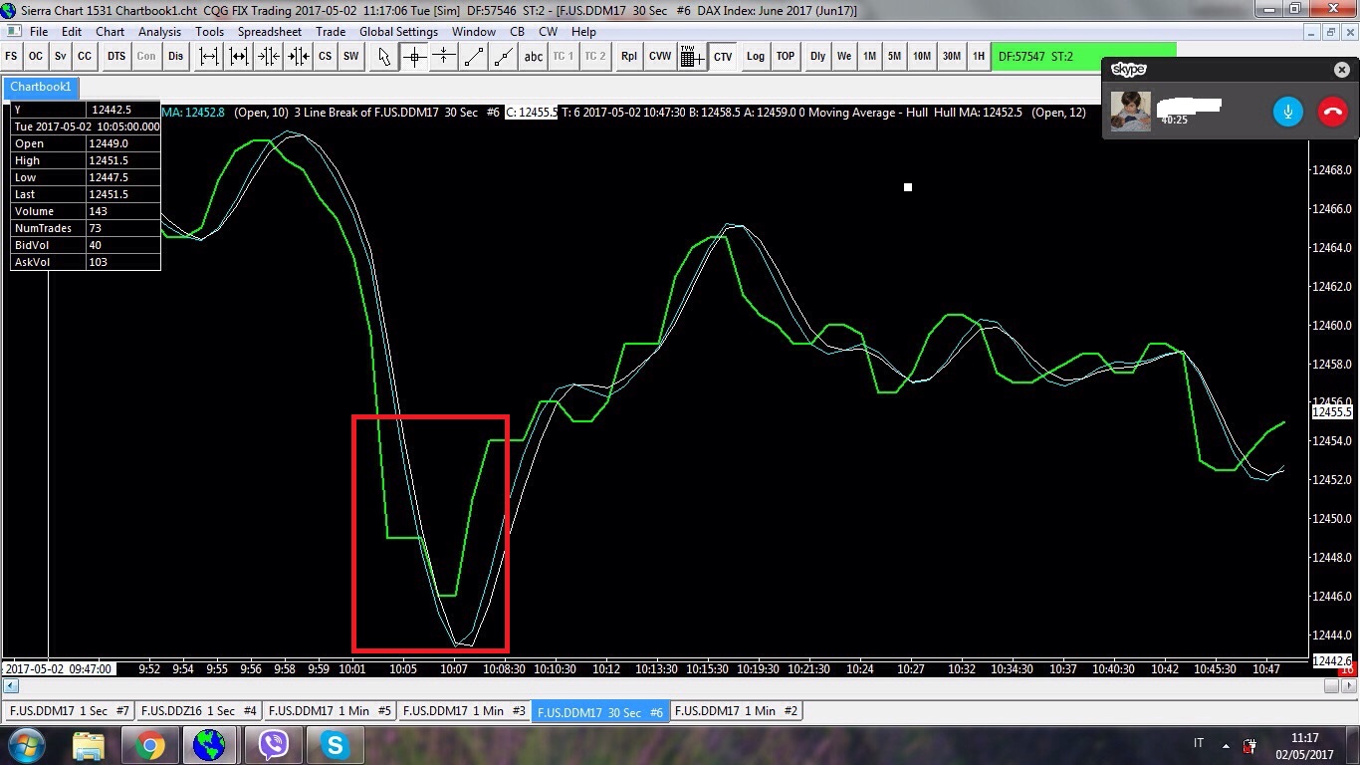
Task: Toggle Log scale with the Log button
Action: 756,56
